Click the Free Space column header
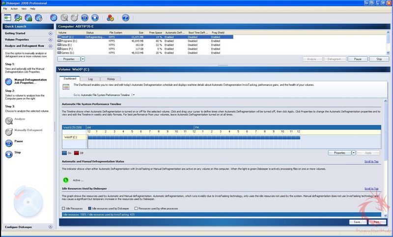This screenshot has height=237, width=393. tap(155, 32)
